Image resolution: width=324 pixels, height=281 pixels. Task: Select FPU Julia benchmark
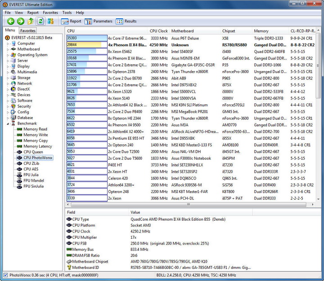click(31, 175)
